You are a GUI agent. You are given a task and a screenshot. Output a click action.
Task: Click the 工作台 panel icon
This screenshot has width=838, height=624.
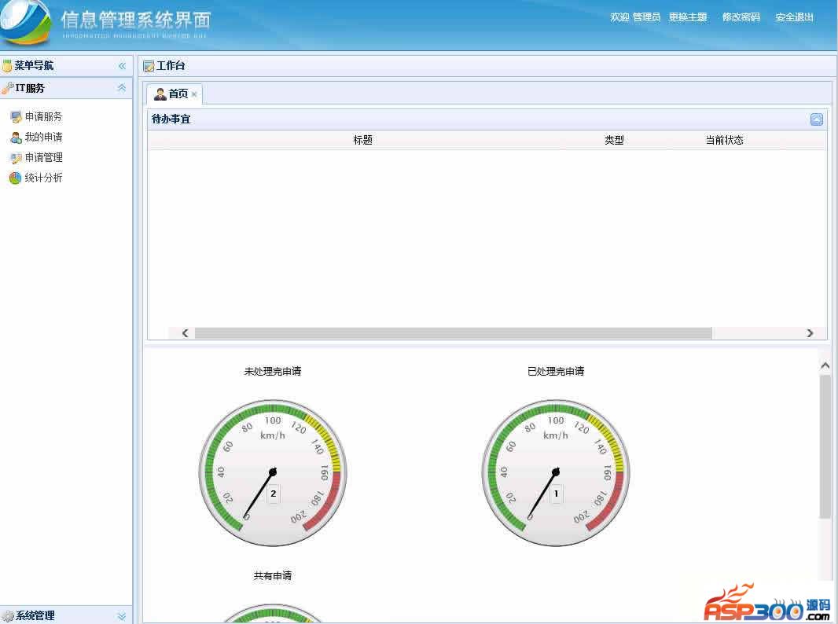(149, 66)
